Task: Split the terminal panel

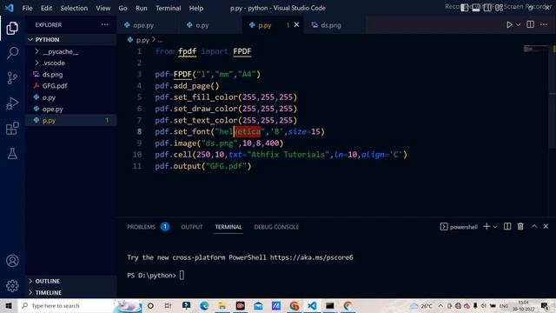Action: 507,226
